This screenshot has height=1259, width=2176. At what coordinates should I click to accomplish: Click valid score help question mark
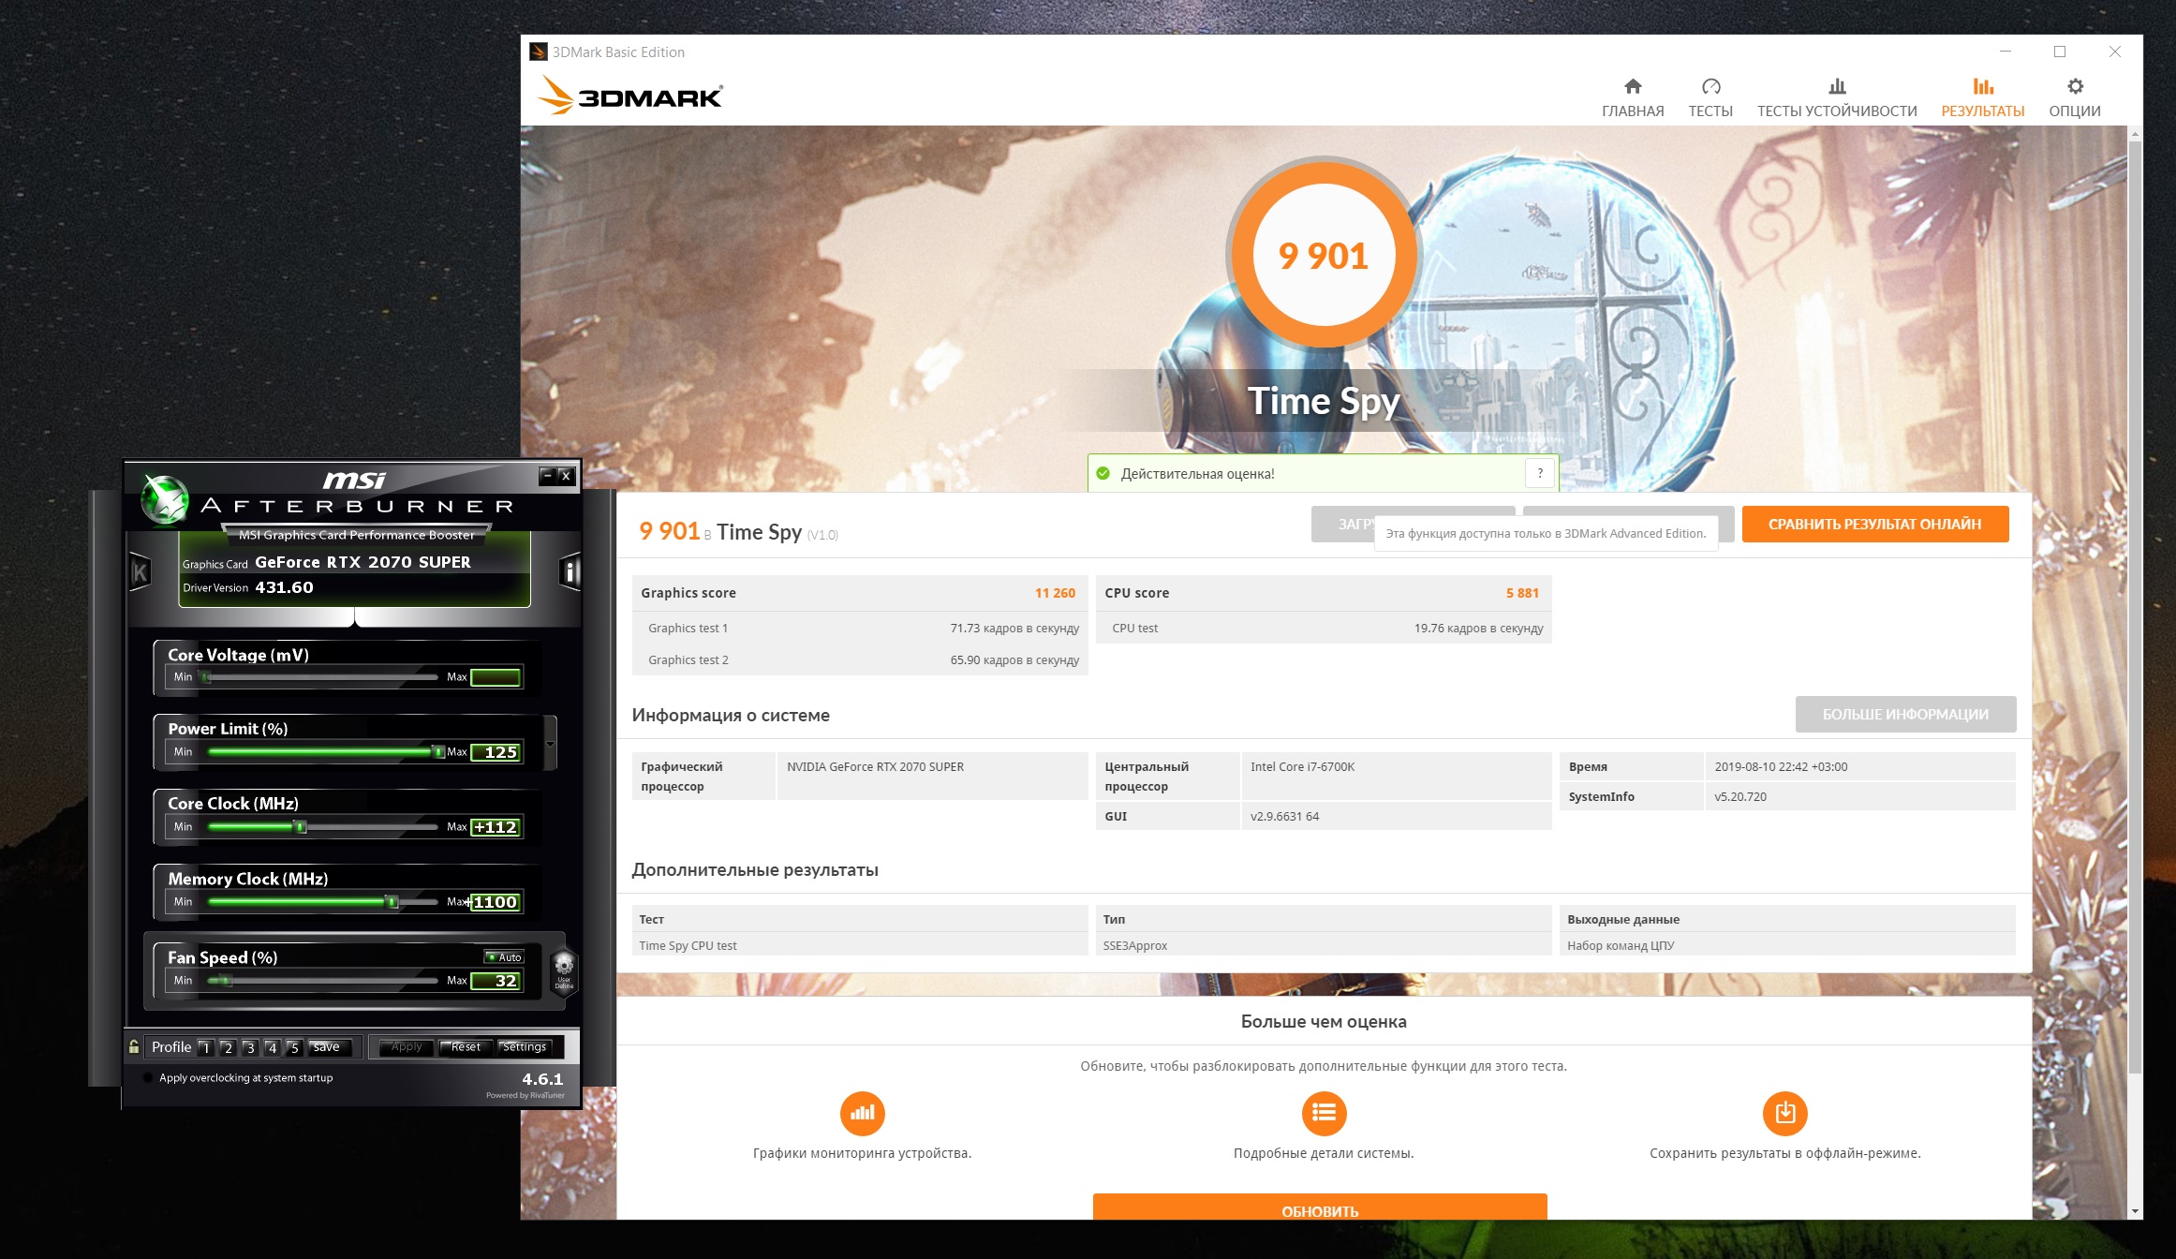[x=1540, y=473]
